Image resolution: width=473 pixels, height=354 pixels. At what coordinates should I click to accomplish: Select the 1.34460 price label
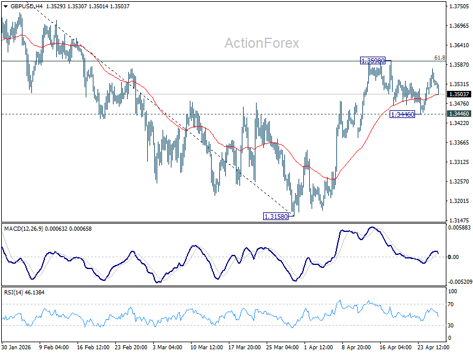[x=403, y=114]
